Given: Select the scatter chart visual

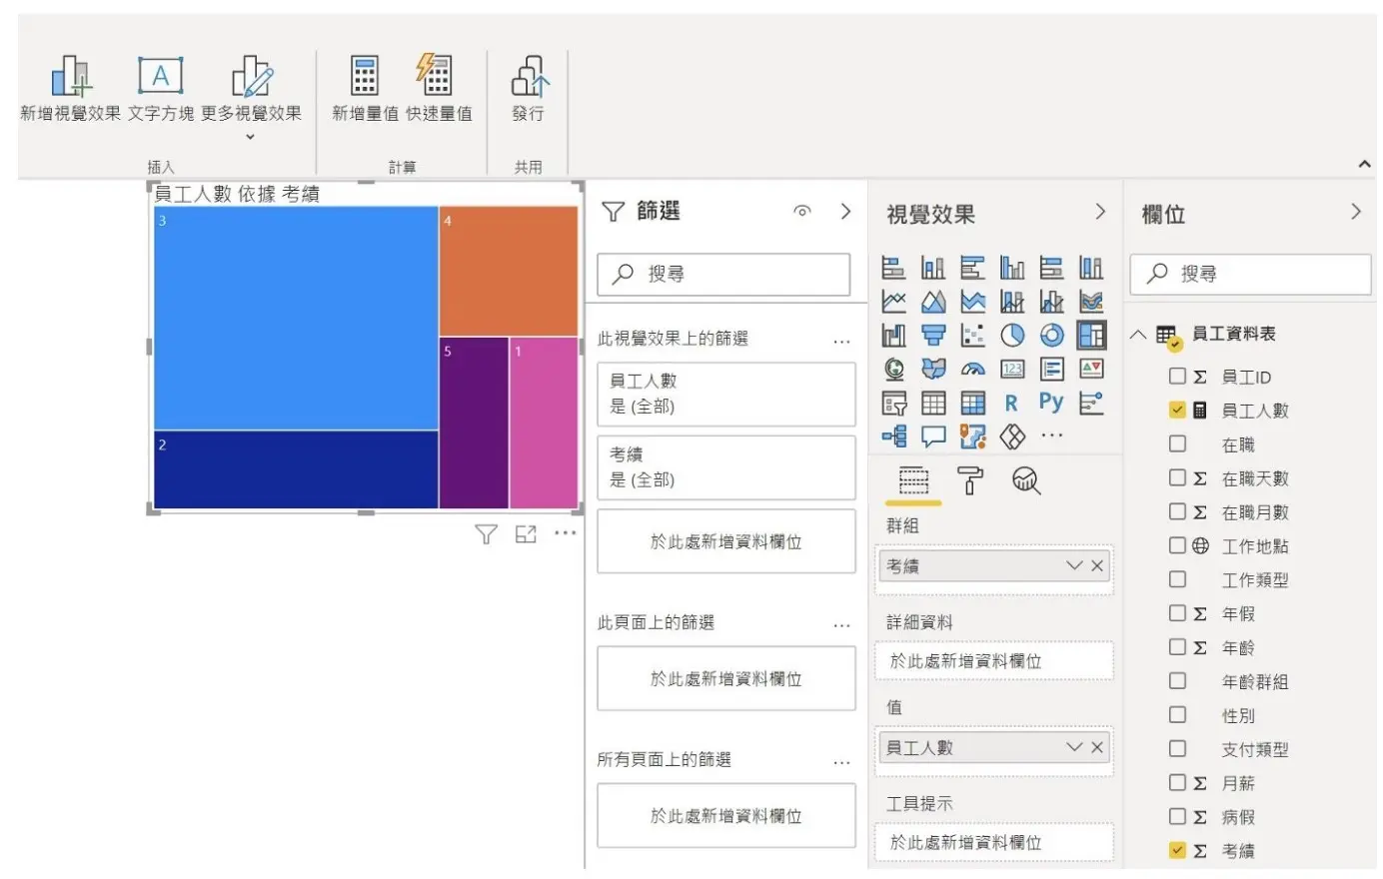Looking at the screenshot, I should click(x=972, y=336).
